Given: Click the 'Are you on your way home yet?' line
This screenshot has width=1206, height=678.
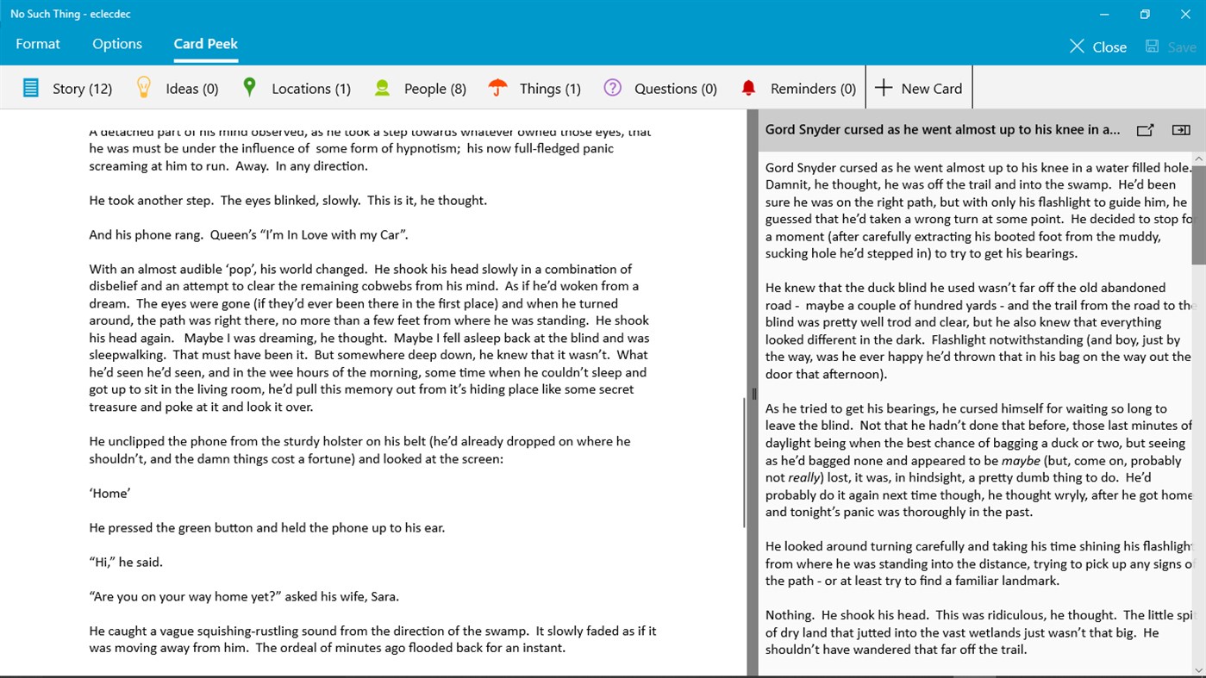Looking at the screenshot, I should [x=244, y=596].
